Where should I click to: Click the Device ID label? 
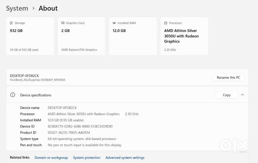point(27,126)
